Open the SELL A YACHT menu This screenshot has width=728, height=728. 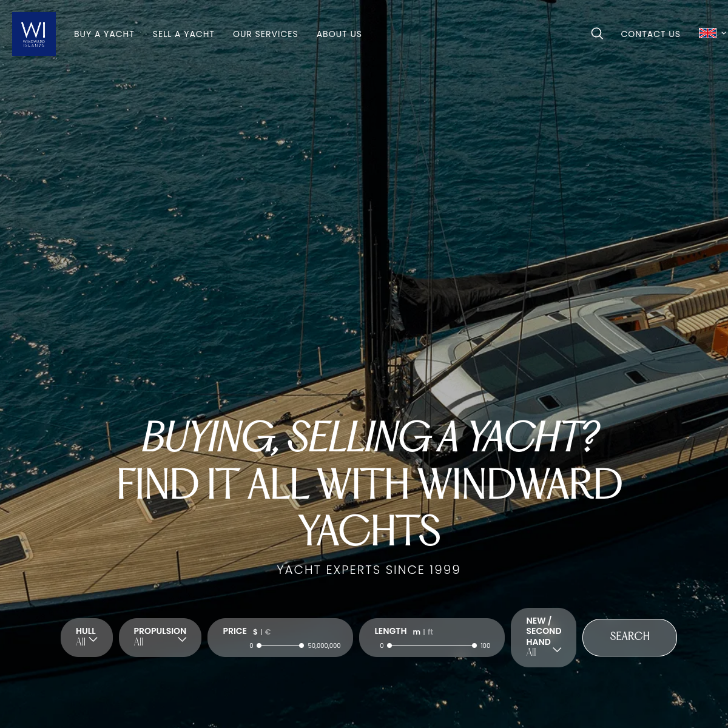coord(183,34)
